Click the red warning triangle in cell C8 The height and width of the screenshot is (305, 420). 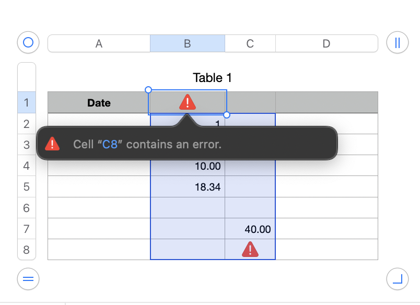click(x=250, y=250)
